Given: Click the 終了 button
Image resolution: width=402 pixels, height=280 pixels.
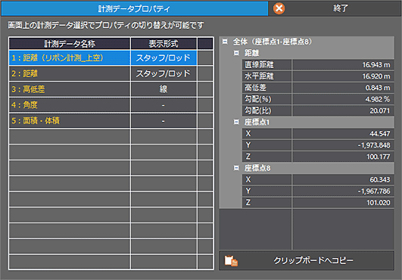Looking at the screenshot, I should (335, 8).
